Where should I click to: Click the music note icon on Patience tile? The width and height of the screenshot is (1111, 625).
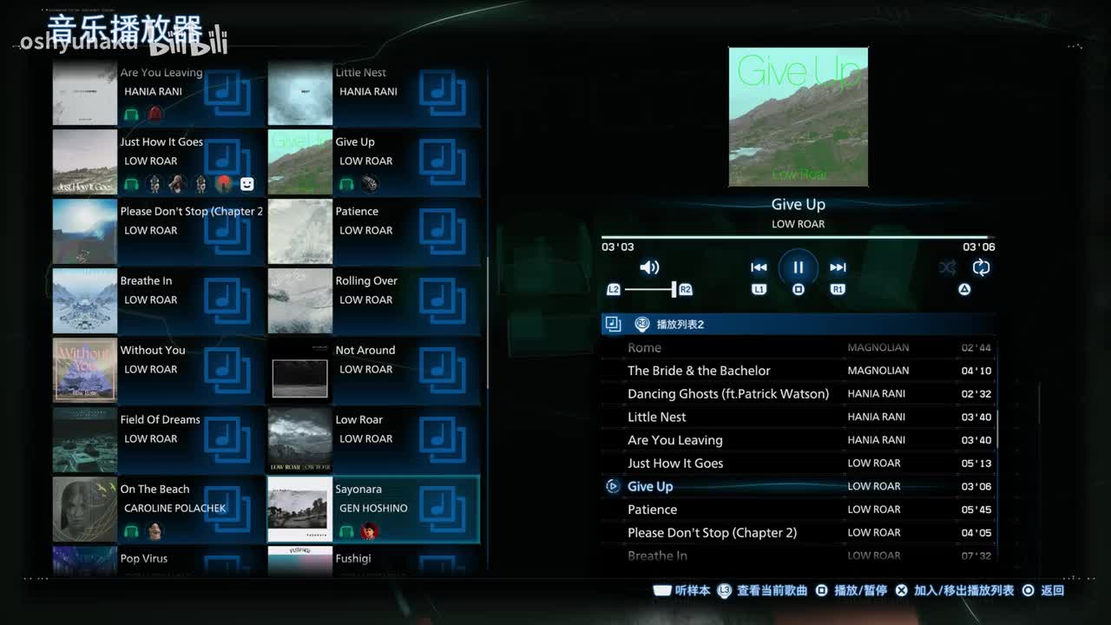click(442, 233)
